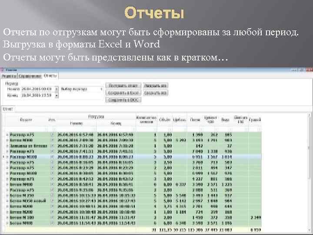Expand the Бетон М 100 11:31:47 row
The height and width of the screenshot is (235, 313).
(x=7, y=218)
